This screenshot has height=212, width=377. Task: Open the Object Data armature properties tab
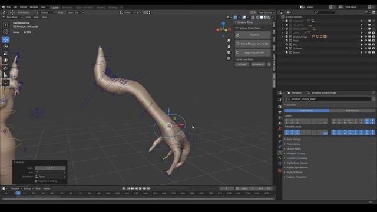(x=280, y=153)
